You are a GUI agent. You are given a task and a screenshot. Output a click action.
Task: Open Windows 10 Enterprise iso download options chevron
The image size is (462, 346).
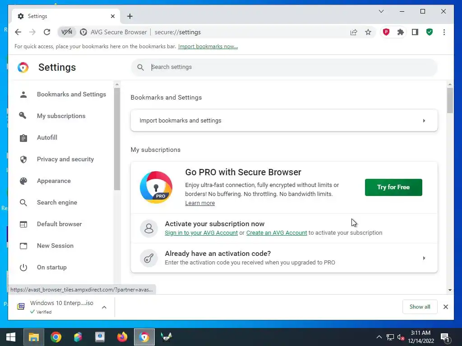pyautogui.click(x=104, y=307)
